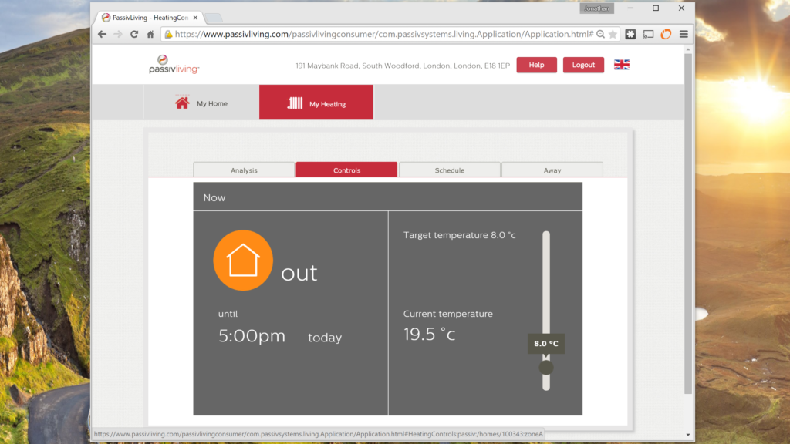Viewport: 790px width, 444px height.
Task: Click the browser home icon
Action: pyautogui.click(x=150, y=34)
